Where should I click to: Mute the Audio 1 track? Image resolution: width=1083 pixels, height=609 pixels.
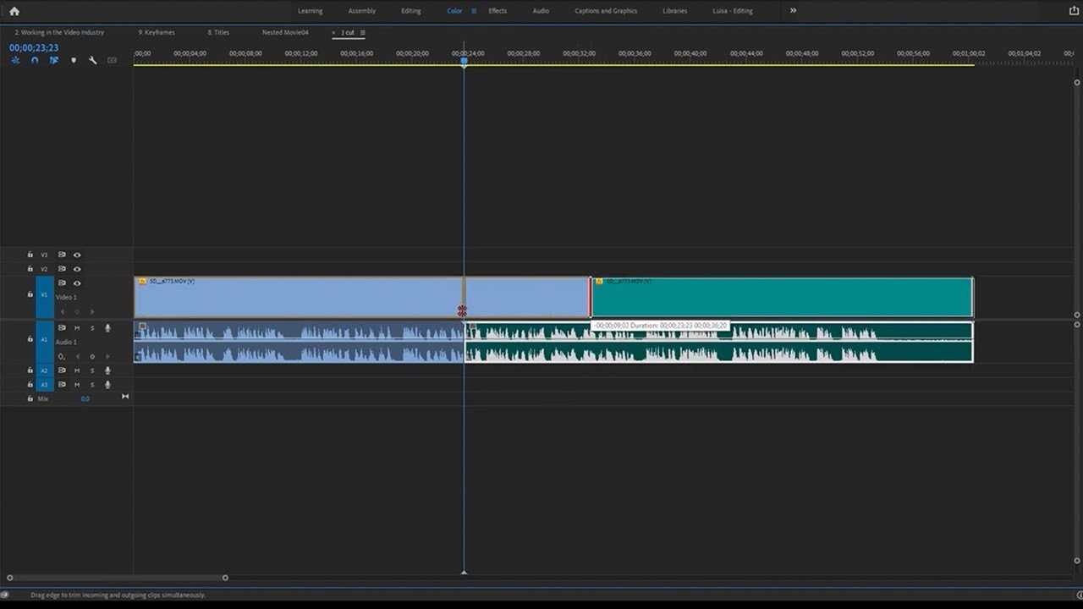click(76, 327)
